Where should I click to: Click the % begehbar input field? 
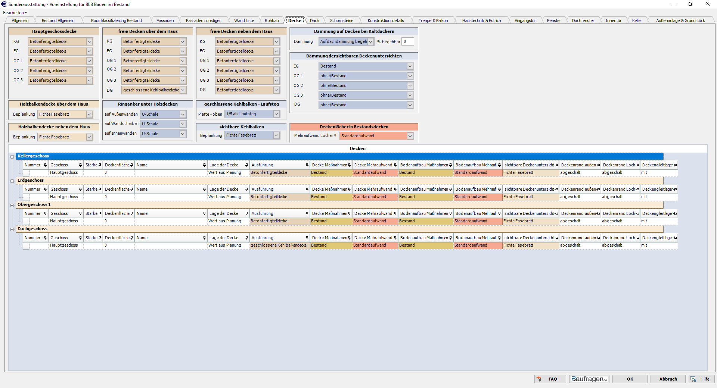point(408,42)
